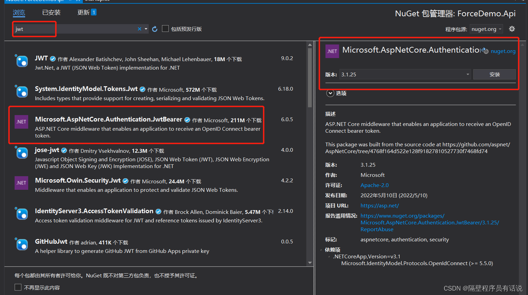Open https://asp.net/ project URL
The width and height of the screenshot is (528, 295).
pyautogui.click(x=380, y=206)
